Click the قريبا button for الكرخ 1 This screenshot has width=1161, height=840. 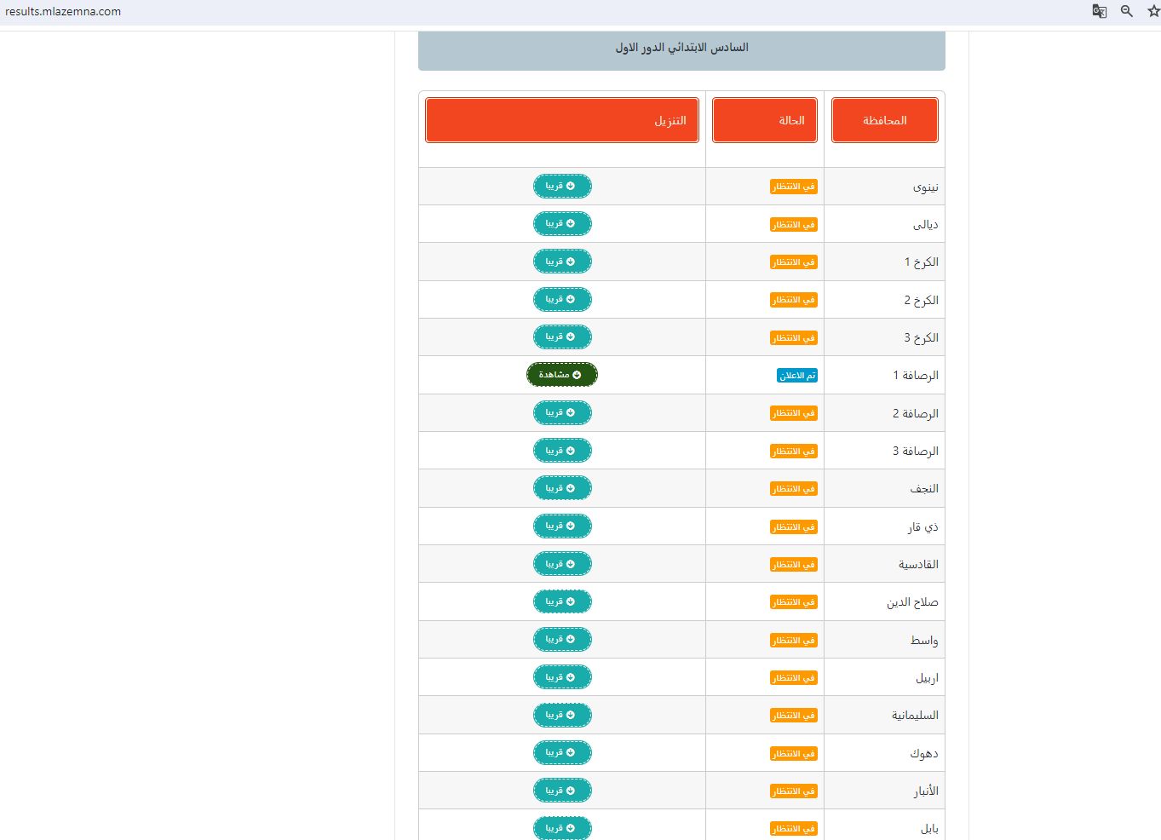[x=562, y=262]
